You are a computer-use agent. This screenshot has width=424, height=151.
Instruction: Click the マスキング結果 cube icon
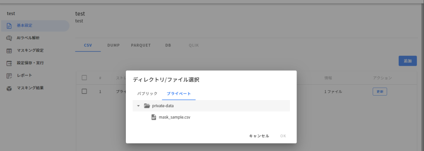tap(9, 88)
